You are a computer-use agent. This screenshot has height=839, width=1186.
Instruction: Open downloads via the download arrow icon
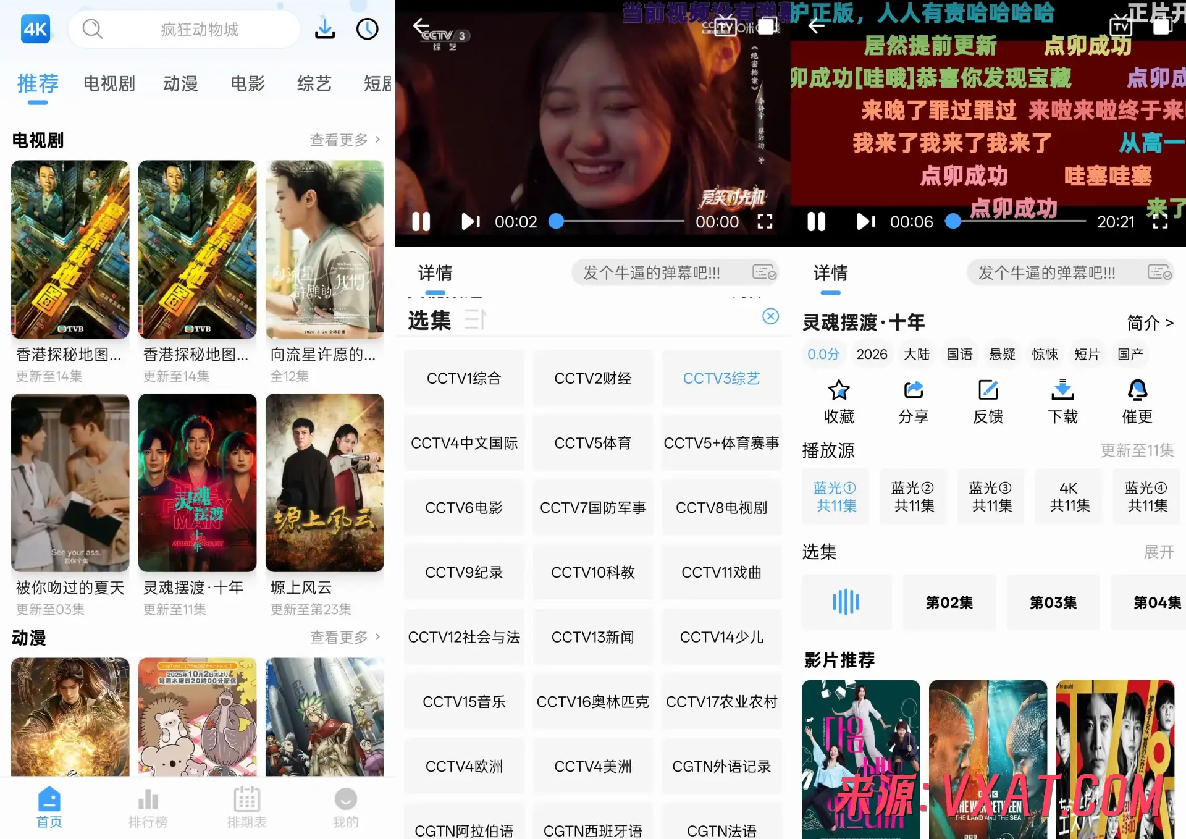coord(325,29)
